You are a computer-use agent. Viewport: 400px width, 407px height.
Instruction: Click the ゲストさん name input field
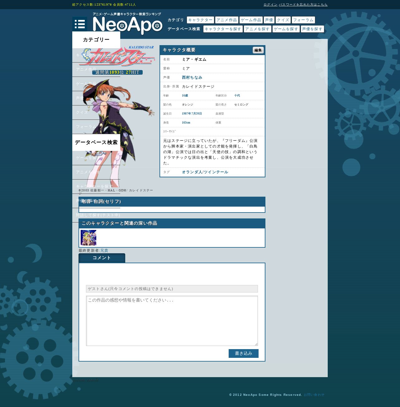[172, 289]
